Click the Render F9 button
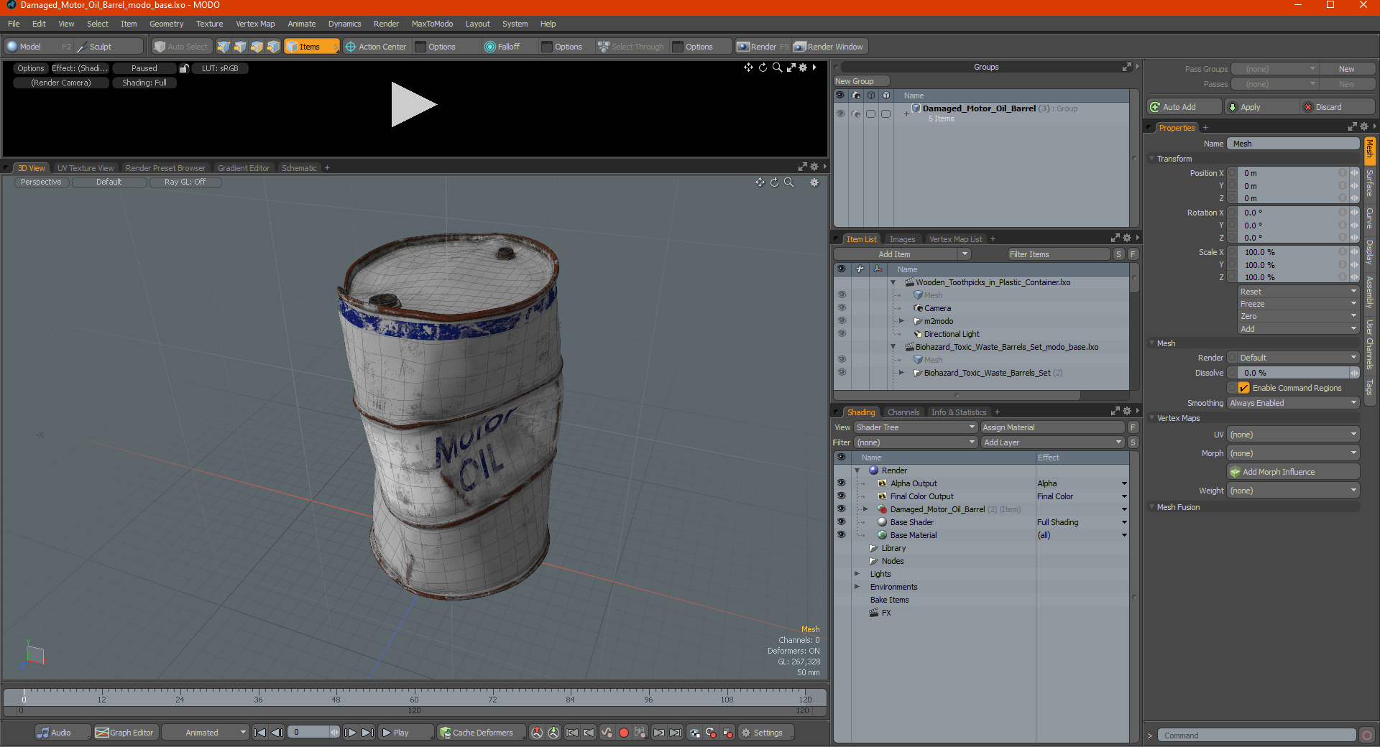This screenshot has height=747, width=1380. (x=763, y=47)
